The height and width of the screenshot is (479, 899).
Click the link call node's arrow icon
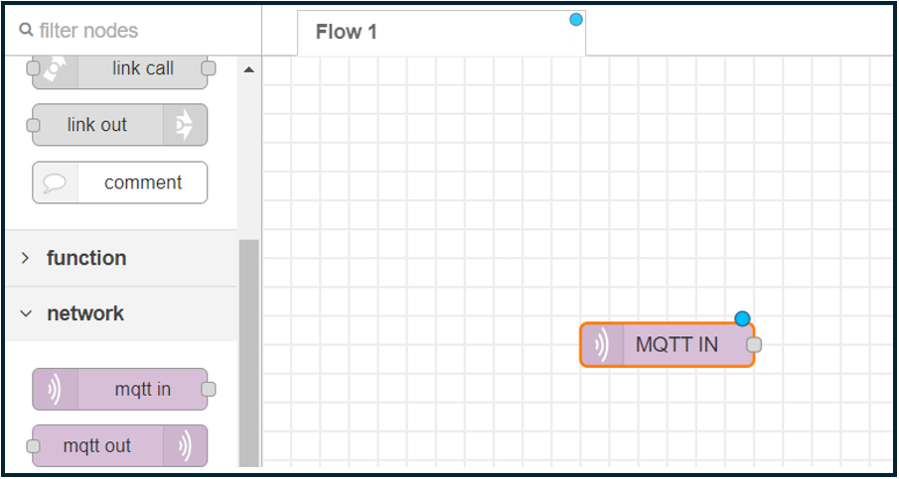(x=55, y=67)
